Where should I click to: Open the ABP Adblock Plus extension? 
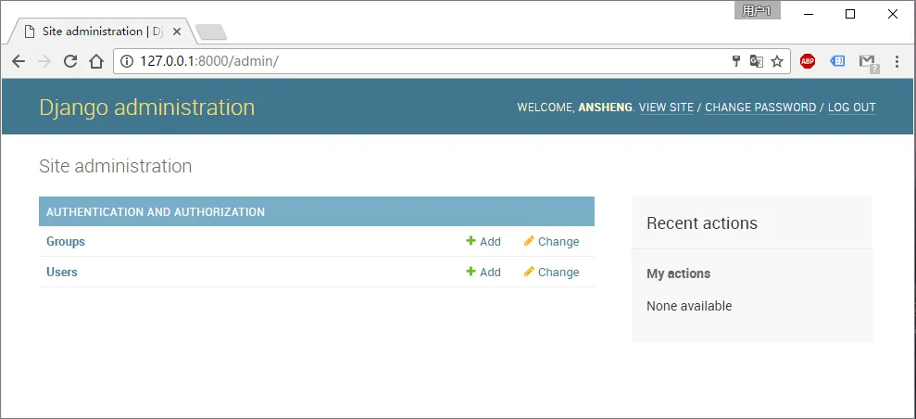point(808,61)
